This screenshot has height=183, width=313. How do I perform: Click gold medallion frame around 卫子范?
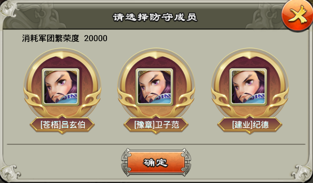[x=156, y=83]
